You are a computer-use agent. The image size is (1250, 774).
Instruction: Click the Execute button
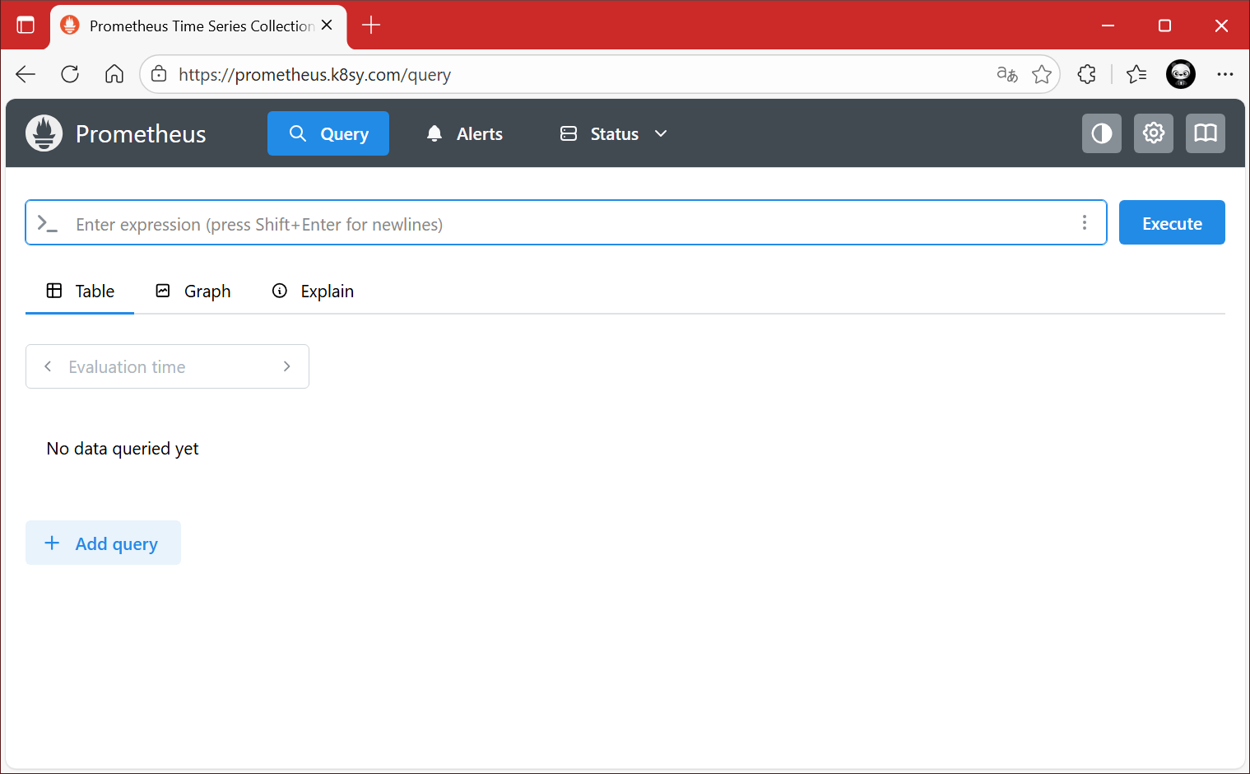coord(1172,222)
